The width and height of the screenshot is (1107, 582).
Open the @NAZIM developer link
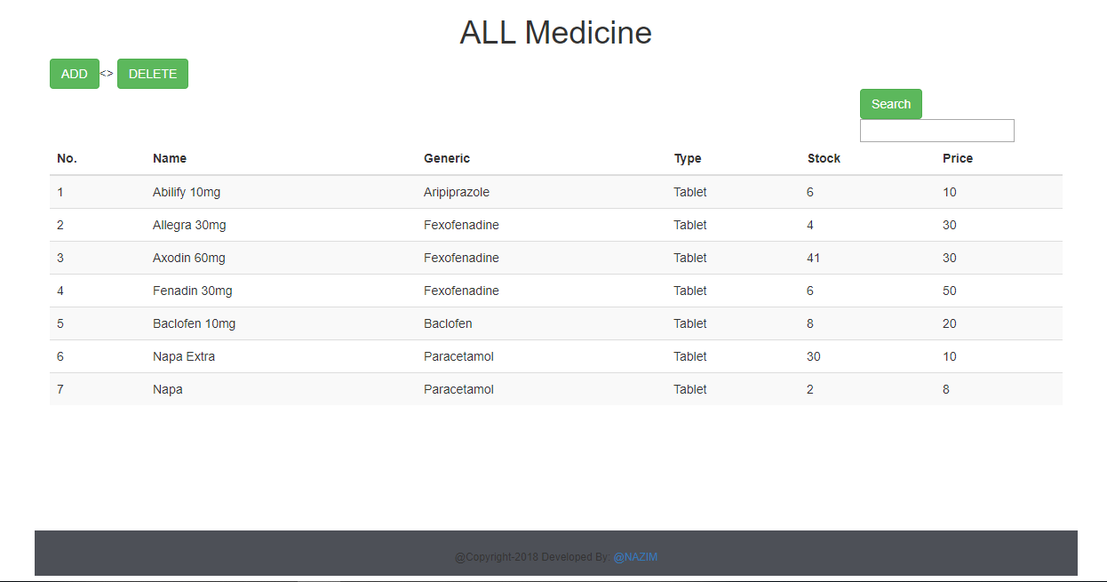pos(635,557)
